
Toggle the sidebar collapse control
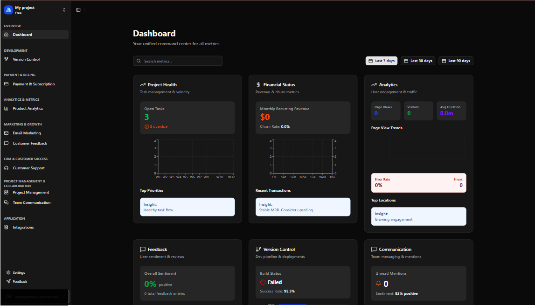(78, 9)
